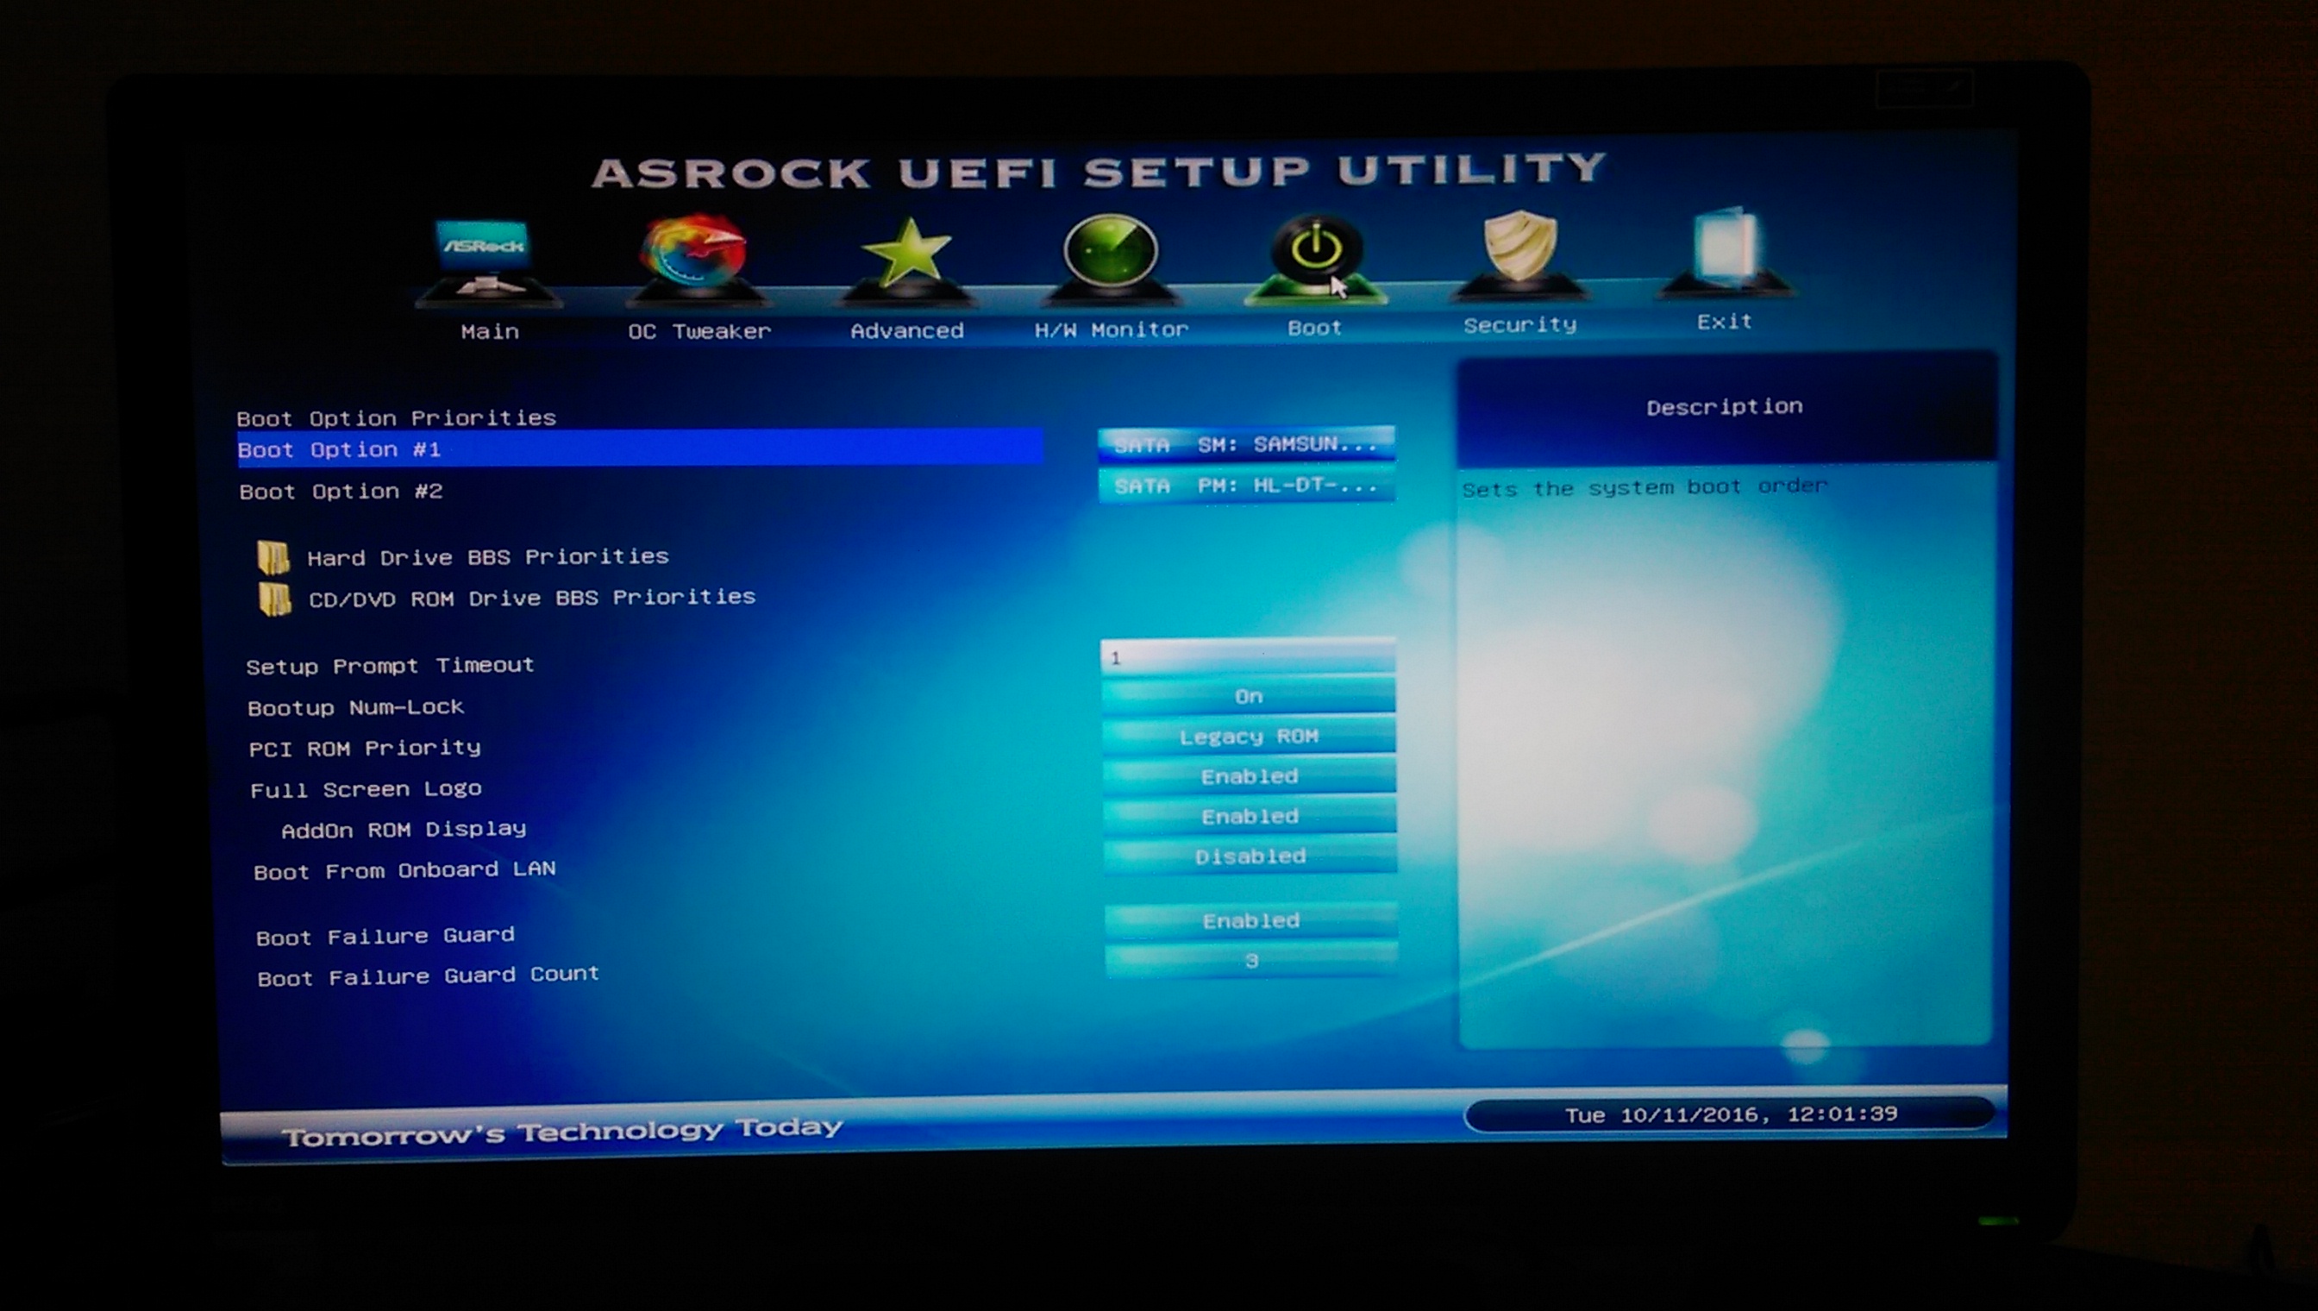Viewport: 2318px width, 1311px height.
Task: Switch to the Security tab label
Action: tap(1519, 325)
